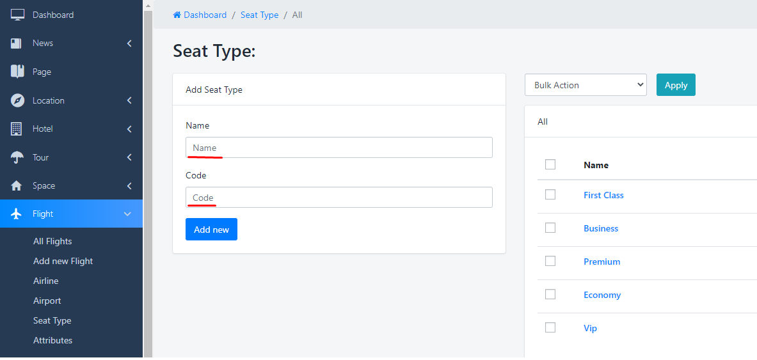Image resolution: width=757 pixels, height=360 pixels.
Task: Toggle the select-all checkbox in Name header
Action: (x=550, y=164)
